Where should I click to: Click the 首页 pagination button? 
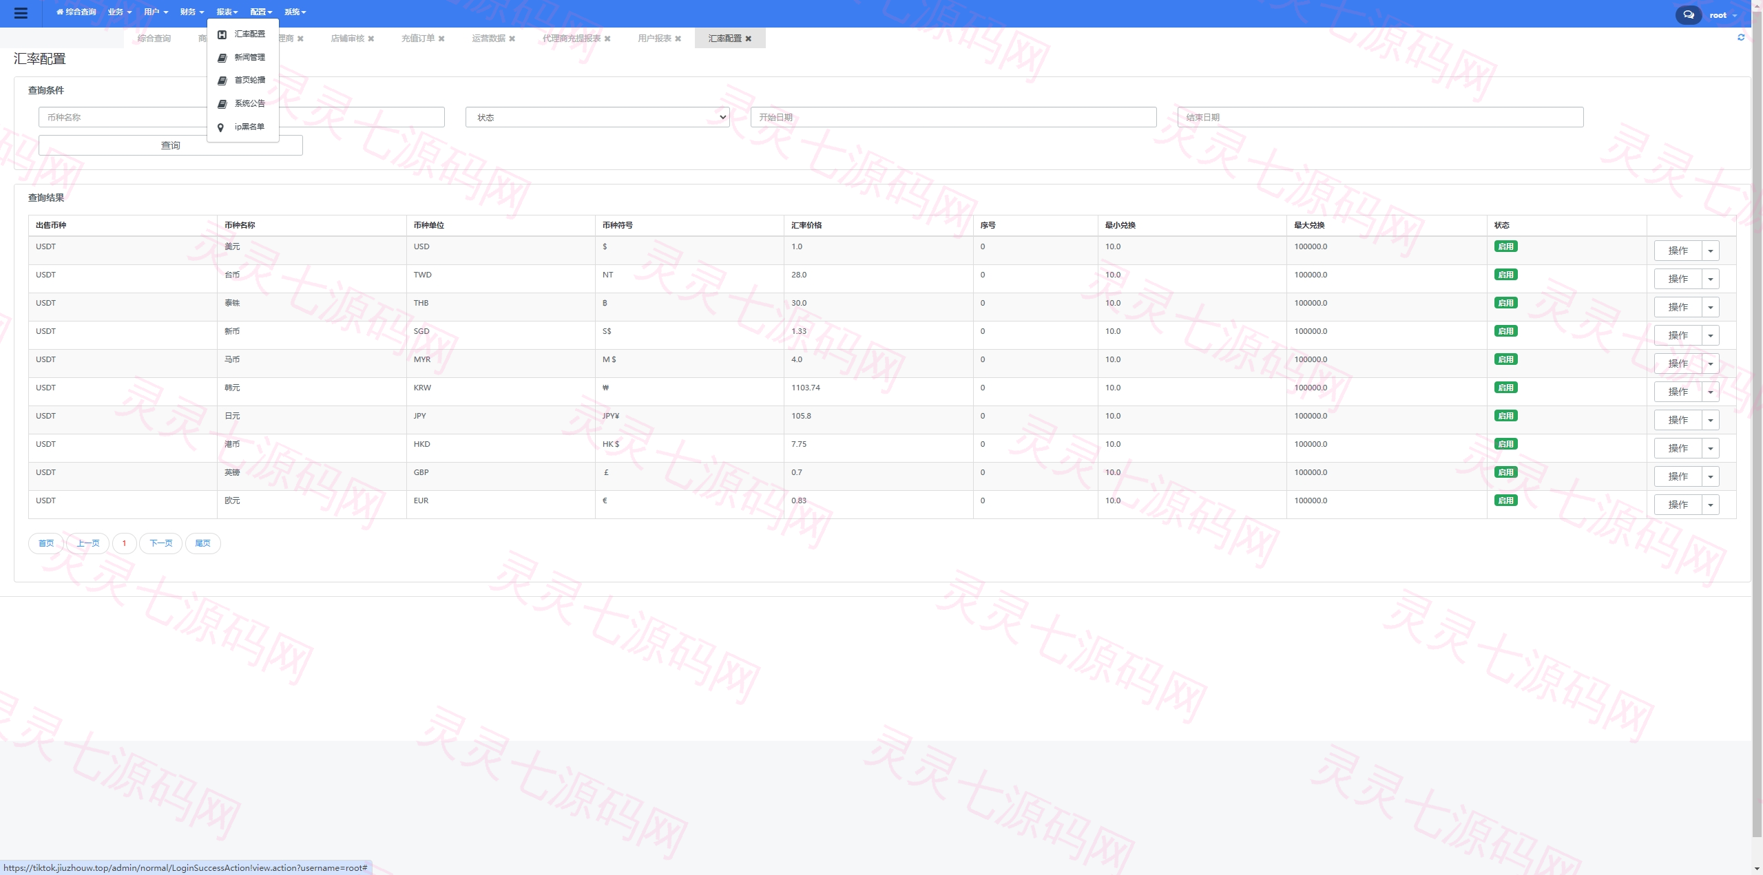(46, 543)
